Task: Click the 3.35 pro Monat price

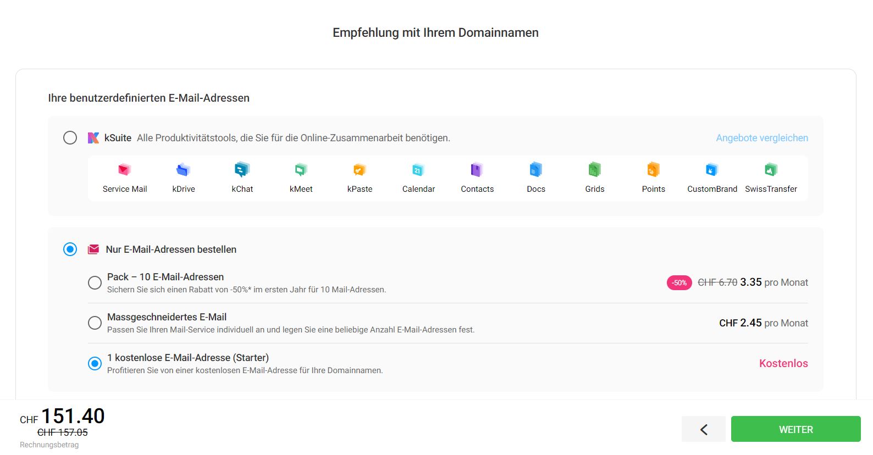Action: (774, 282)
